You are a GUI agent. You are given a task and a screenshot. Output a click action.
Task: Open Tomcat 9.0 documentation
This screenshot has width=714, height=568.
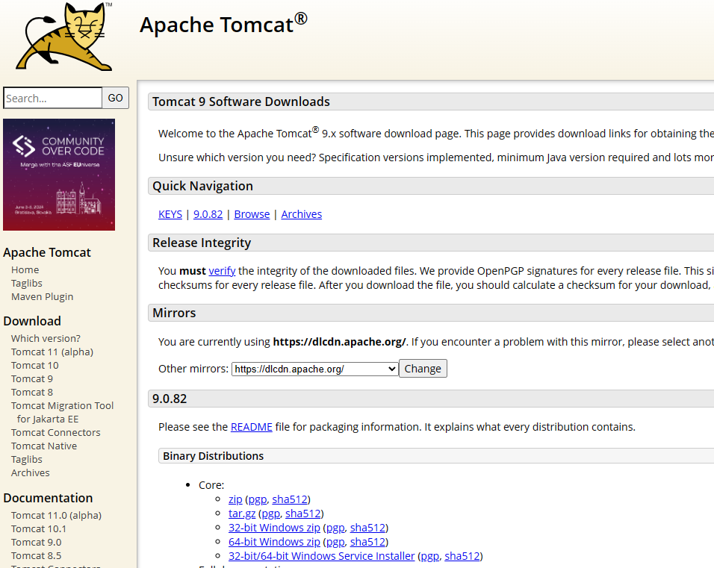point(36,542)
